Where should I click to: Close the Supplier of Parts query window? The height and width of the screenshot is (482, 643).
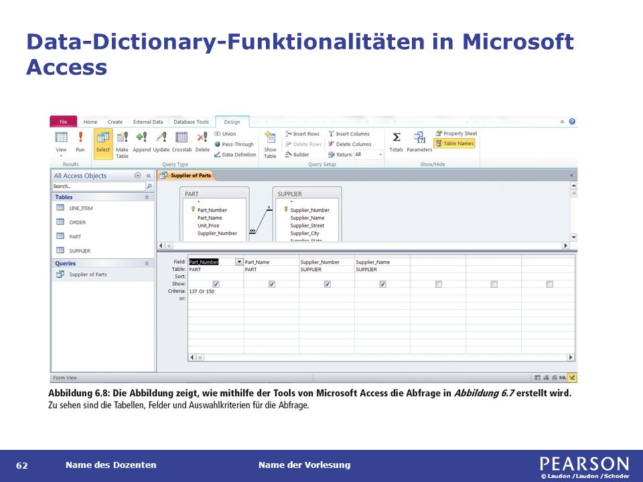point(571,175)
